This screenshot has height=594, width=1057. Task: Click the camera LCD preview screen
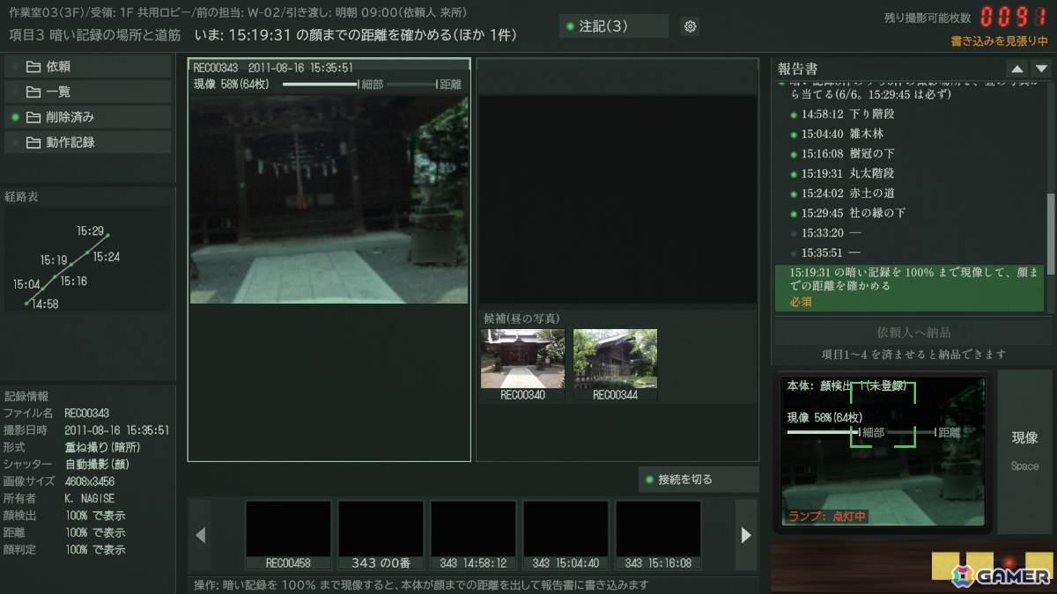pyautogui.click(x=883, y=452)
